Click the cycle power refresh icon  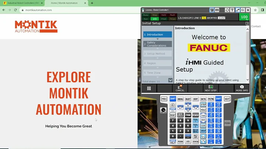point(227,10)
